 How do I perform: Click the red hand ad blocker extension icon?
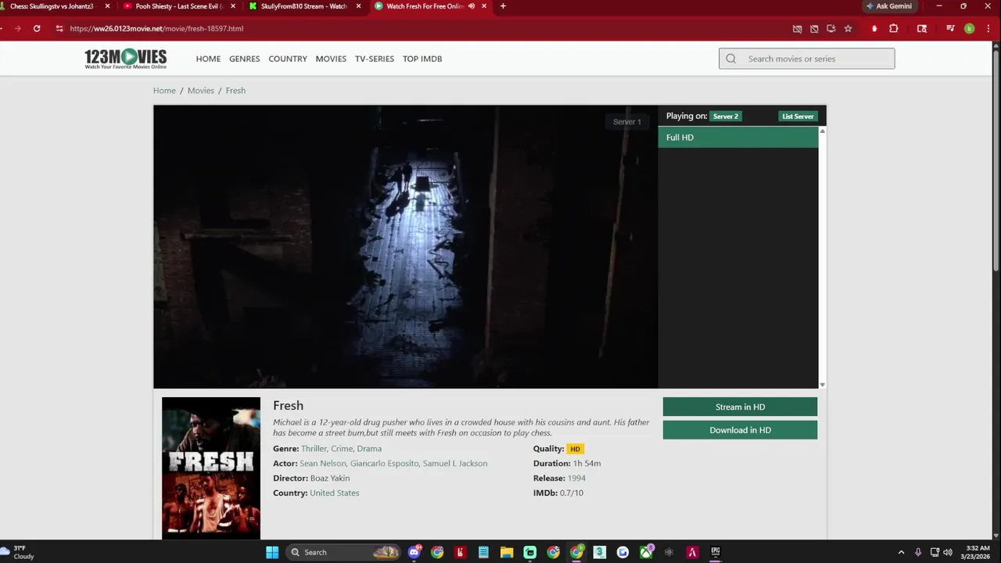[874, 29]
